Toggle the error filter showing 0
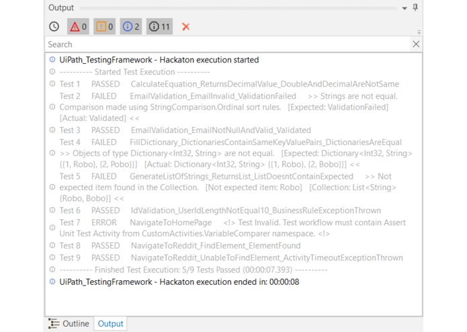The height and width of the screenshot is (332, 467). pyautogui.click(x=78, y=26)
